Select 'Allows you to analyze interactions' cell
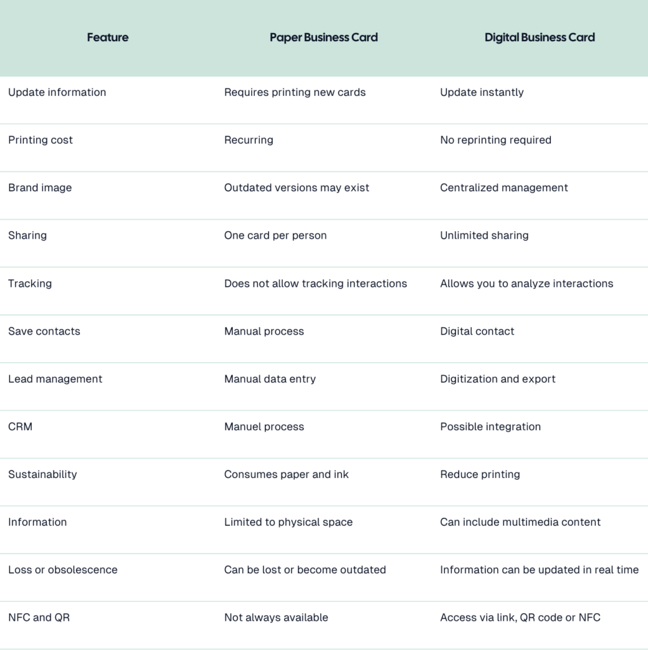The width and height of the screenshot is (648, 650). tap(527, 284)
